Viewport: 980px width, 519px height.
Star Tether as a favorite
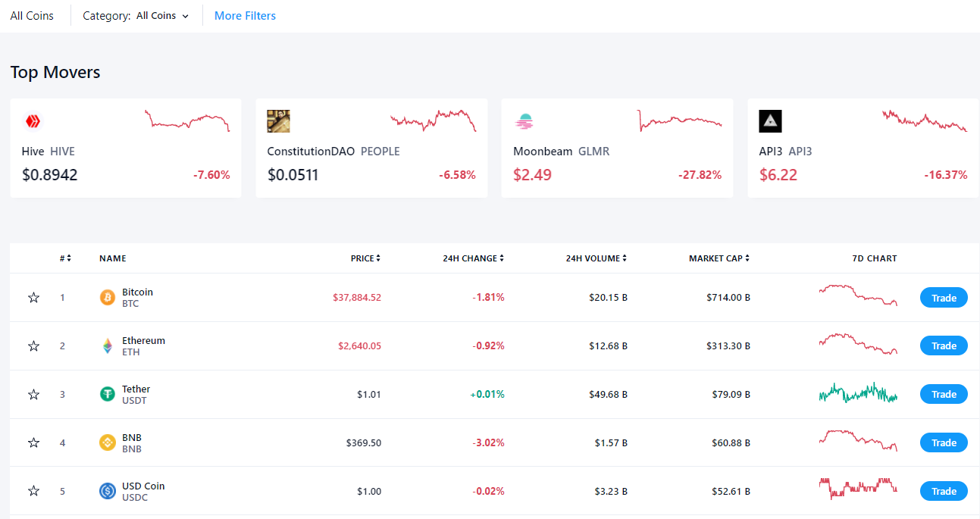(x=33, y=395)
